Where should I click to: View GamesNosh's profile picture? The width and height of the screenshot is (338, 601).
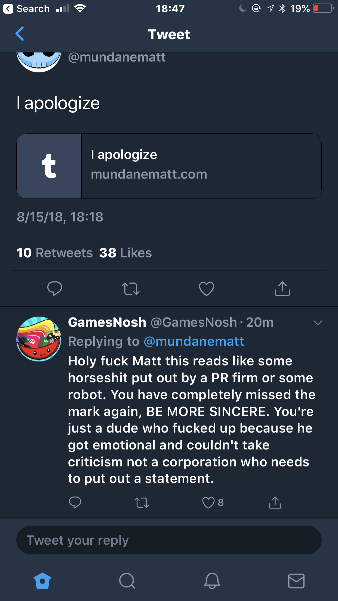(x=39, y=339)
